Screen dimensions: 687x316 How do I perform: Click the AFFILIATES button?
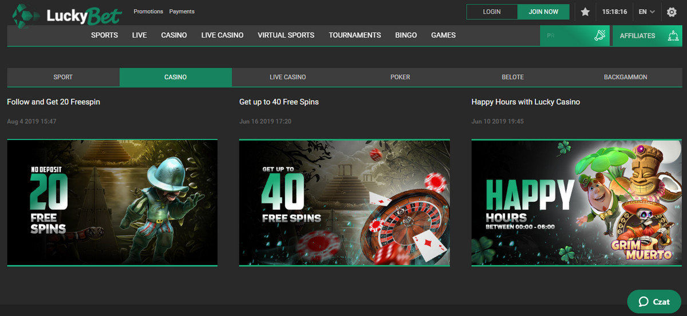[646, 35]
